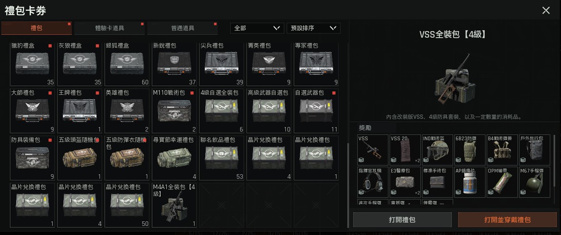Select the 防具裝備包 camo crate

[x=32, y=158]
